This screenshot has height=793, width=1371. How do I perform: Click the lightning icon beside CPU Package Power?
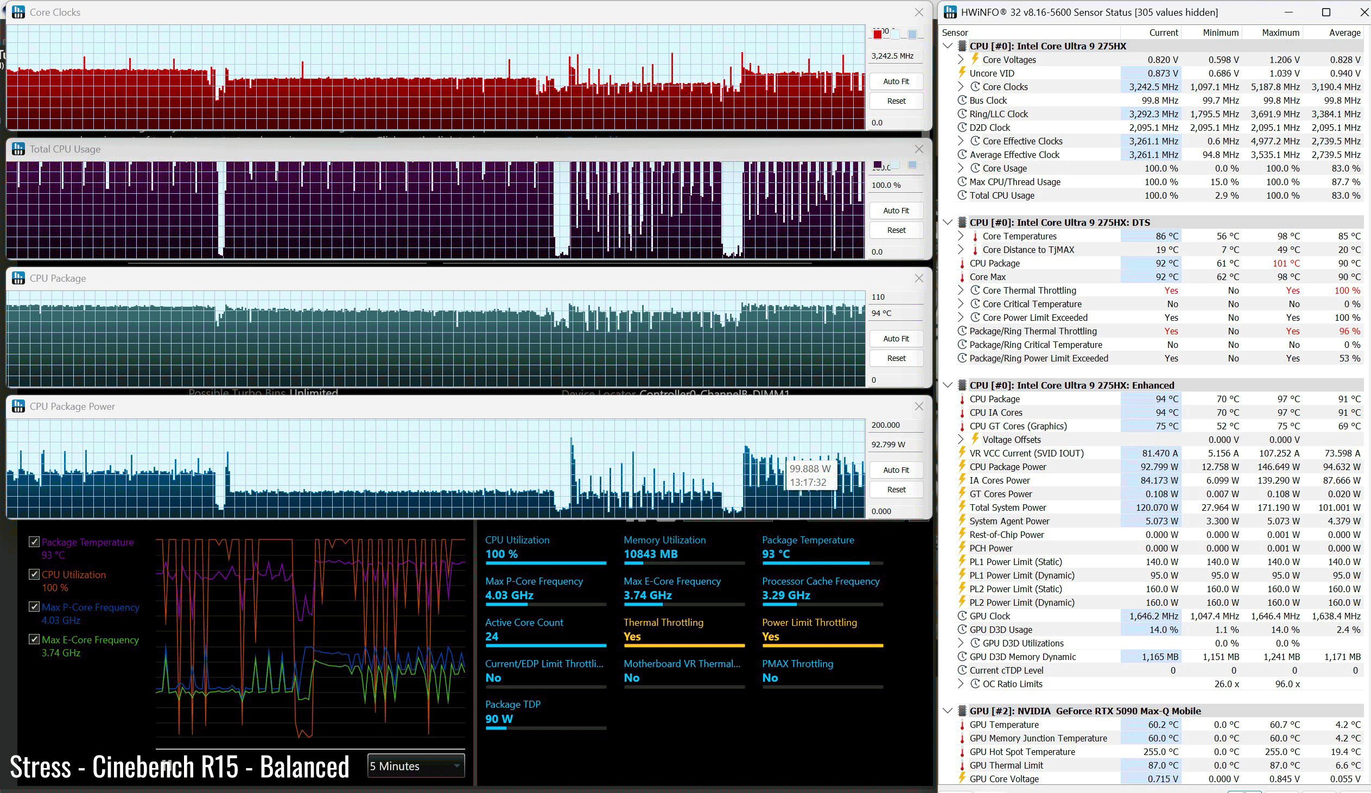(962, 467)
